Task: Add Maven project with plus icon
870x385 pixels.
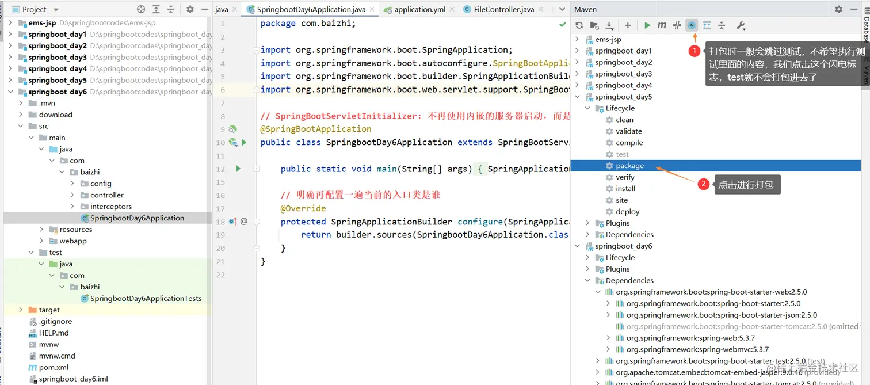Action: (x=628, y=25)
